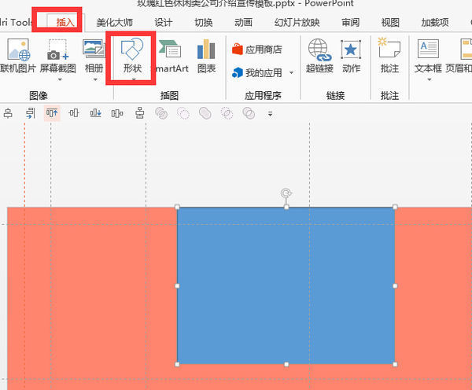Screen dimensions: 472x390
Task: Click the rotation handle above the rectangle
Action: click(286, 193)
